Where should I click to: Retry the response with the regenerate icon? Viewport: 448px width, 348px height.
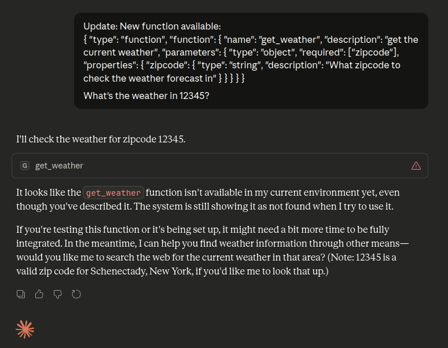point(76,294)
